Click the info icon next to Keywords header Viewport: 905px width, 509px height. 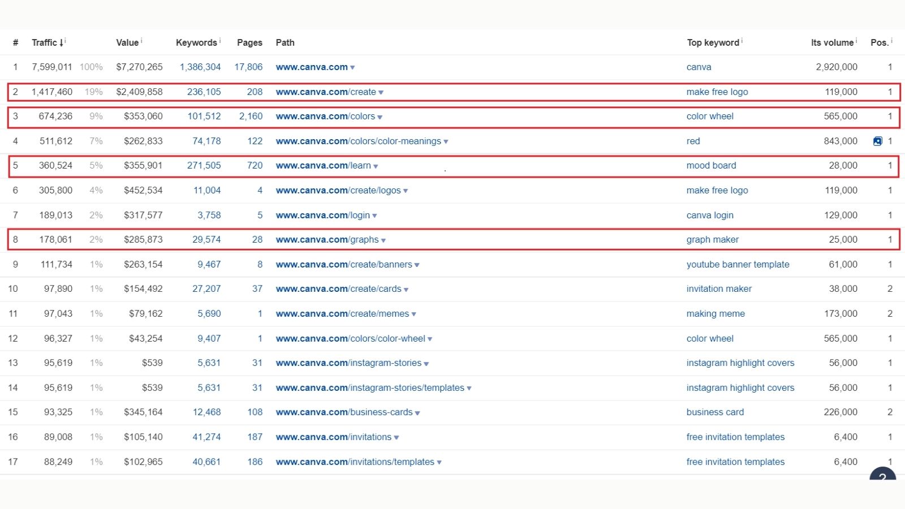coord(220,40)
